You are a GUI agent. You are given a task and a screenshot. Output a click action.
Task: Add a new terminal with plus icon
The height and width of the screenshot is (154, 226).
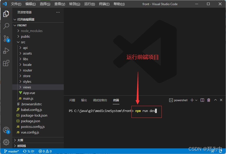click(192, 100)
